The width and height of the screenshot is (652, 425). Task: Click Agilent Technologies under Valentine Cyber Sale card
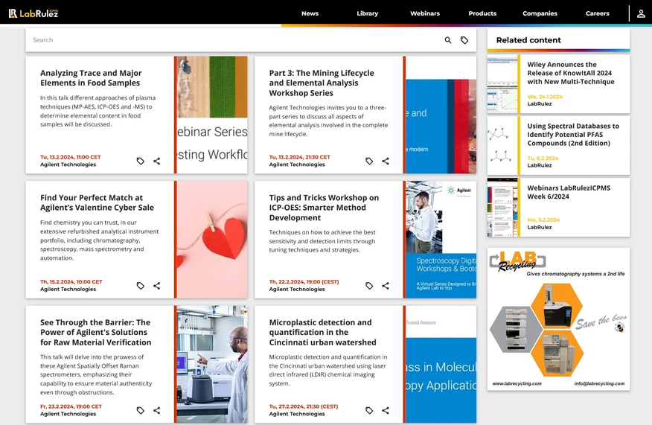tap(68, 290)
